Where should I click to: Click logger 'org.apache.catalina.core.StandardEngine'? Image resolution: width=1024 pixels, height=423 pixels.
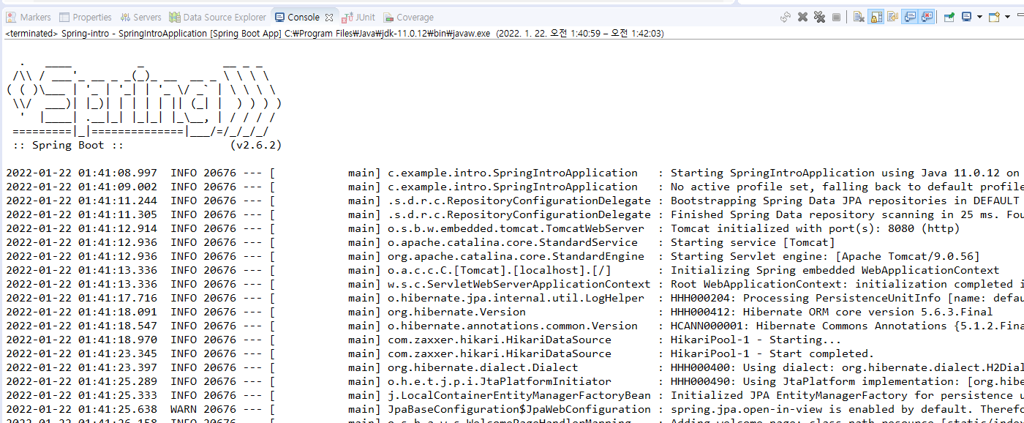[x=516, y=256]
